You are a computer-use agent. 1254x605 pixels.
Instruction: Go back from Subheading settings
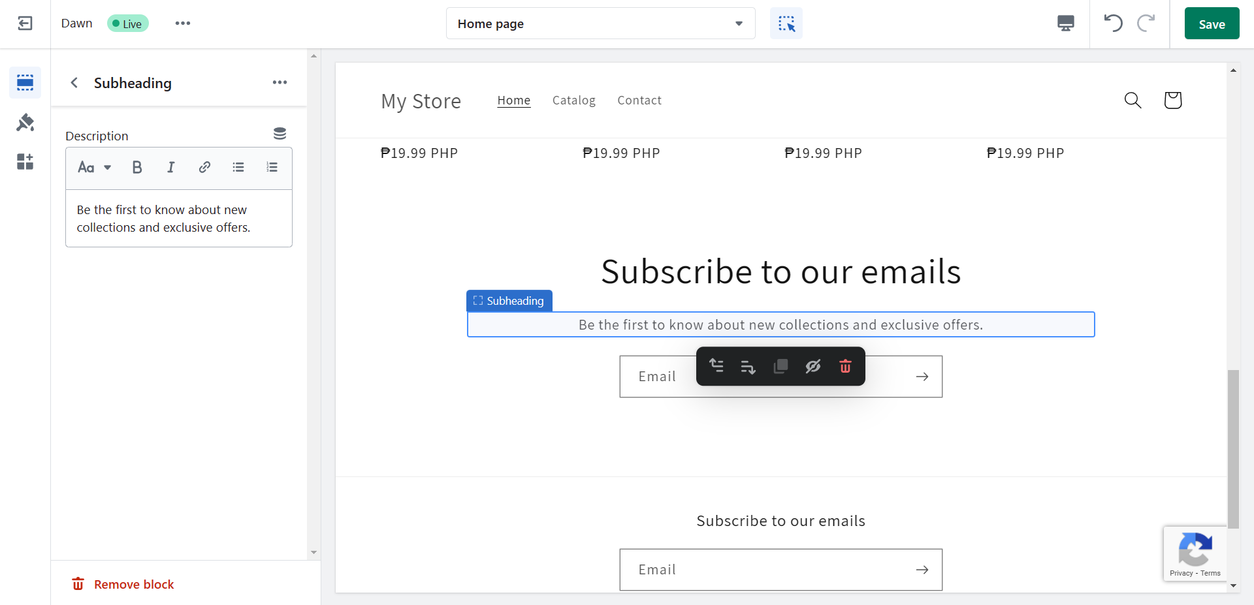[74, 83]
